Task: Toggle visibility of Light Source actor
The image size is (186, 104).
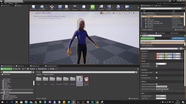Action: tap(142, 20)
